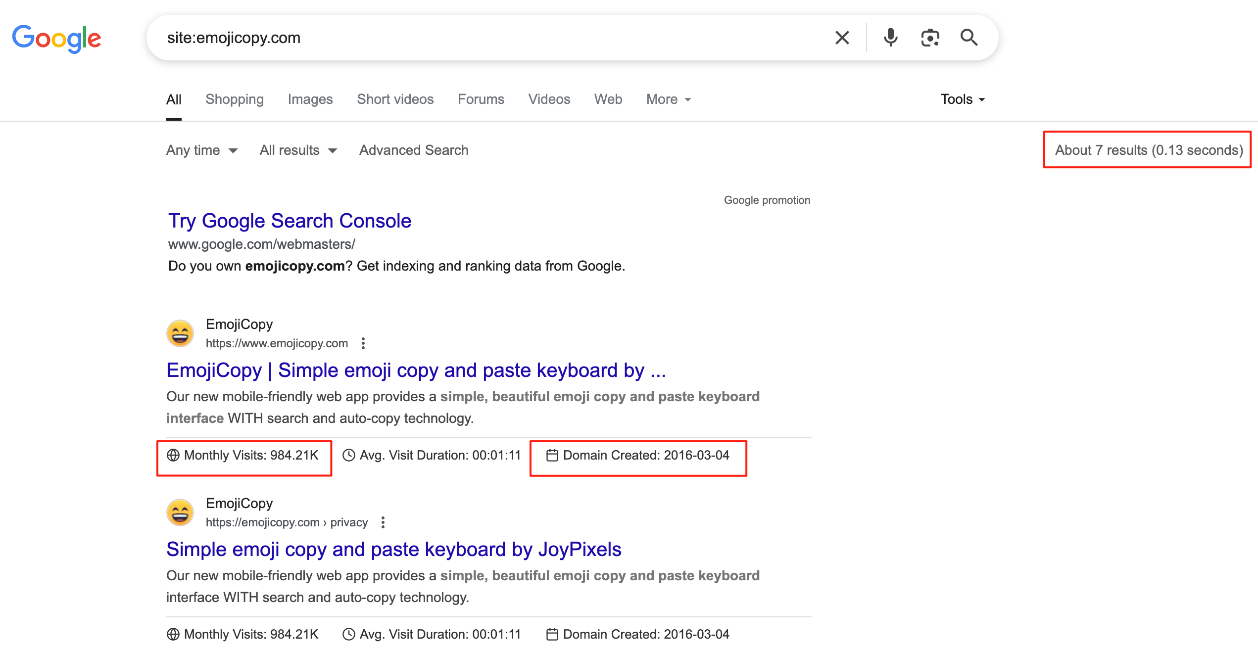Viewport: 1258px width, 652px height.
Task: Click second result's Monthly Visits: 984.21K text
Action: [251, 634]
